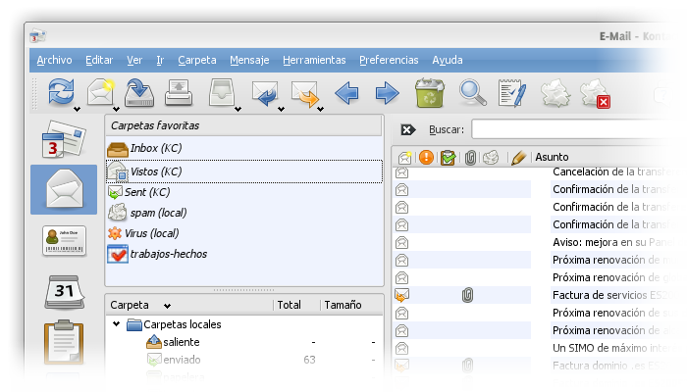
Task: Open the Carpeta menu
Action: 197,60
